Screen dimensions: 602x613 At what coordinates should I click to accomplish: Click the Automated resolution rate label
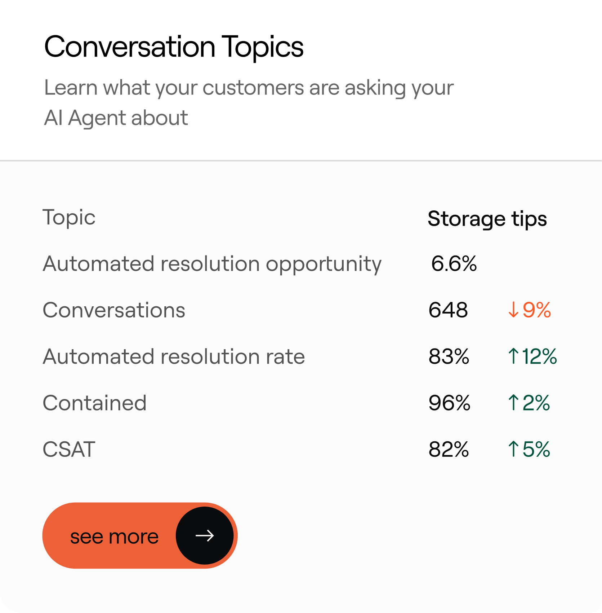coord(173,356)
